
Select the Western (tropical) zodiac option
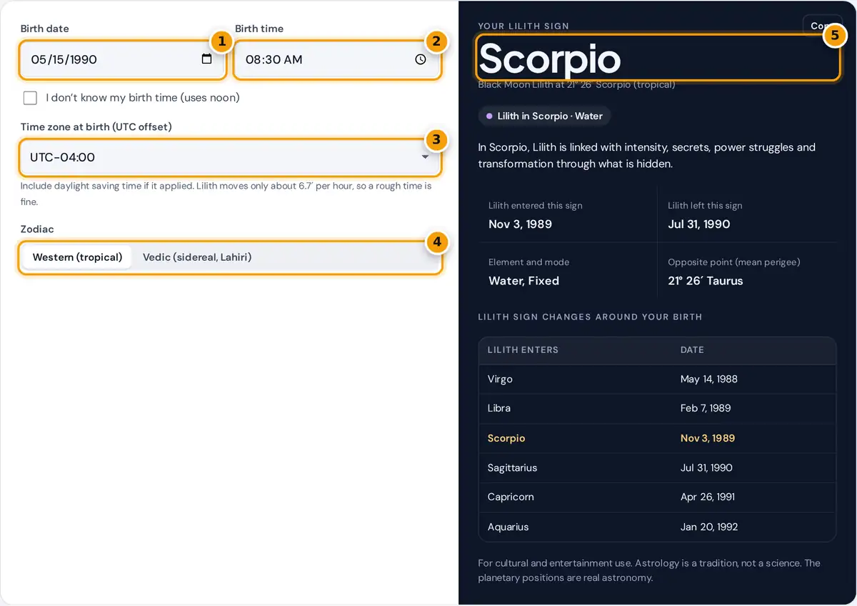tap(77, 257)
